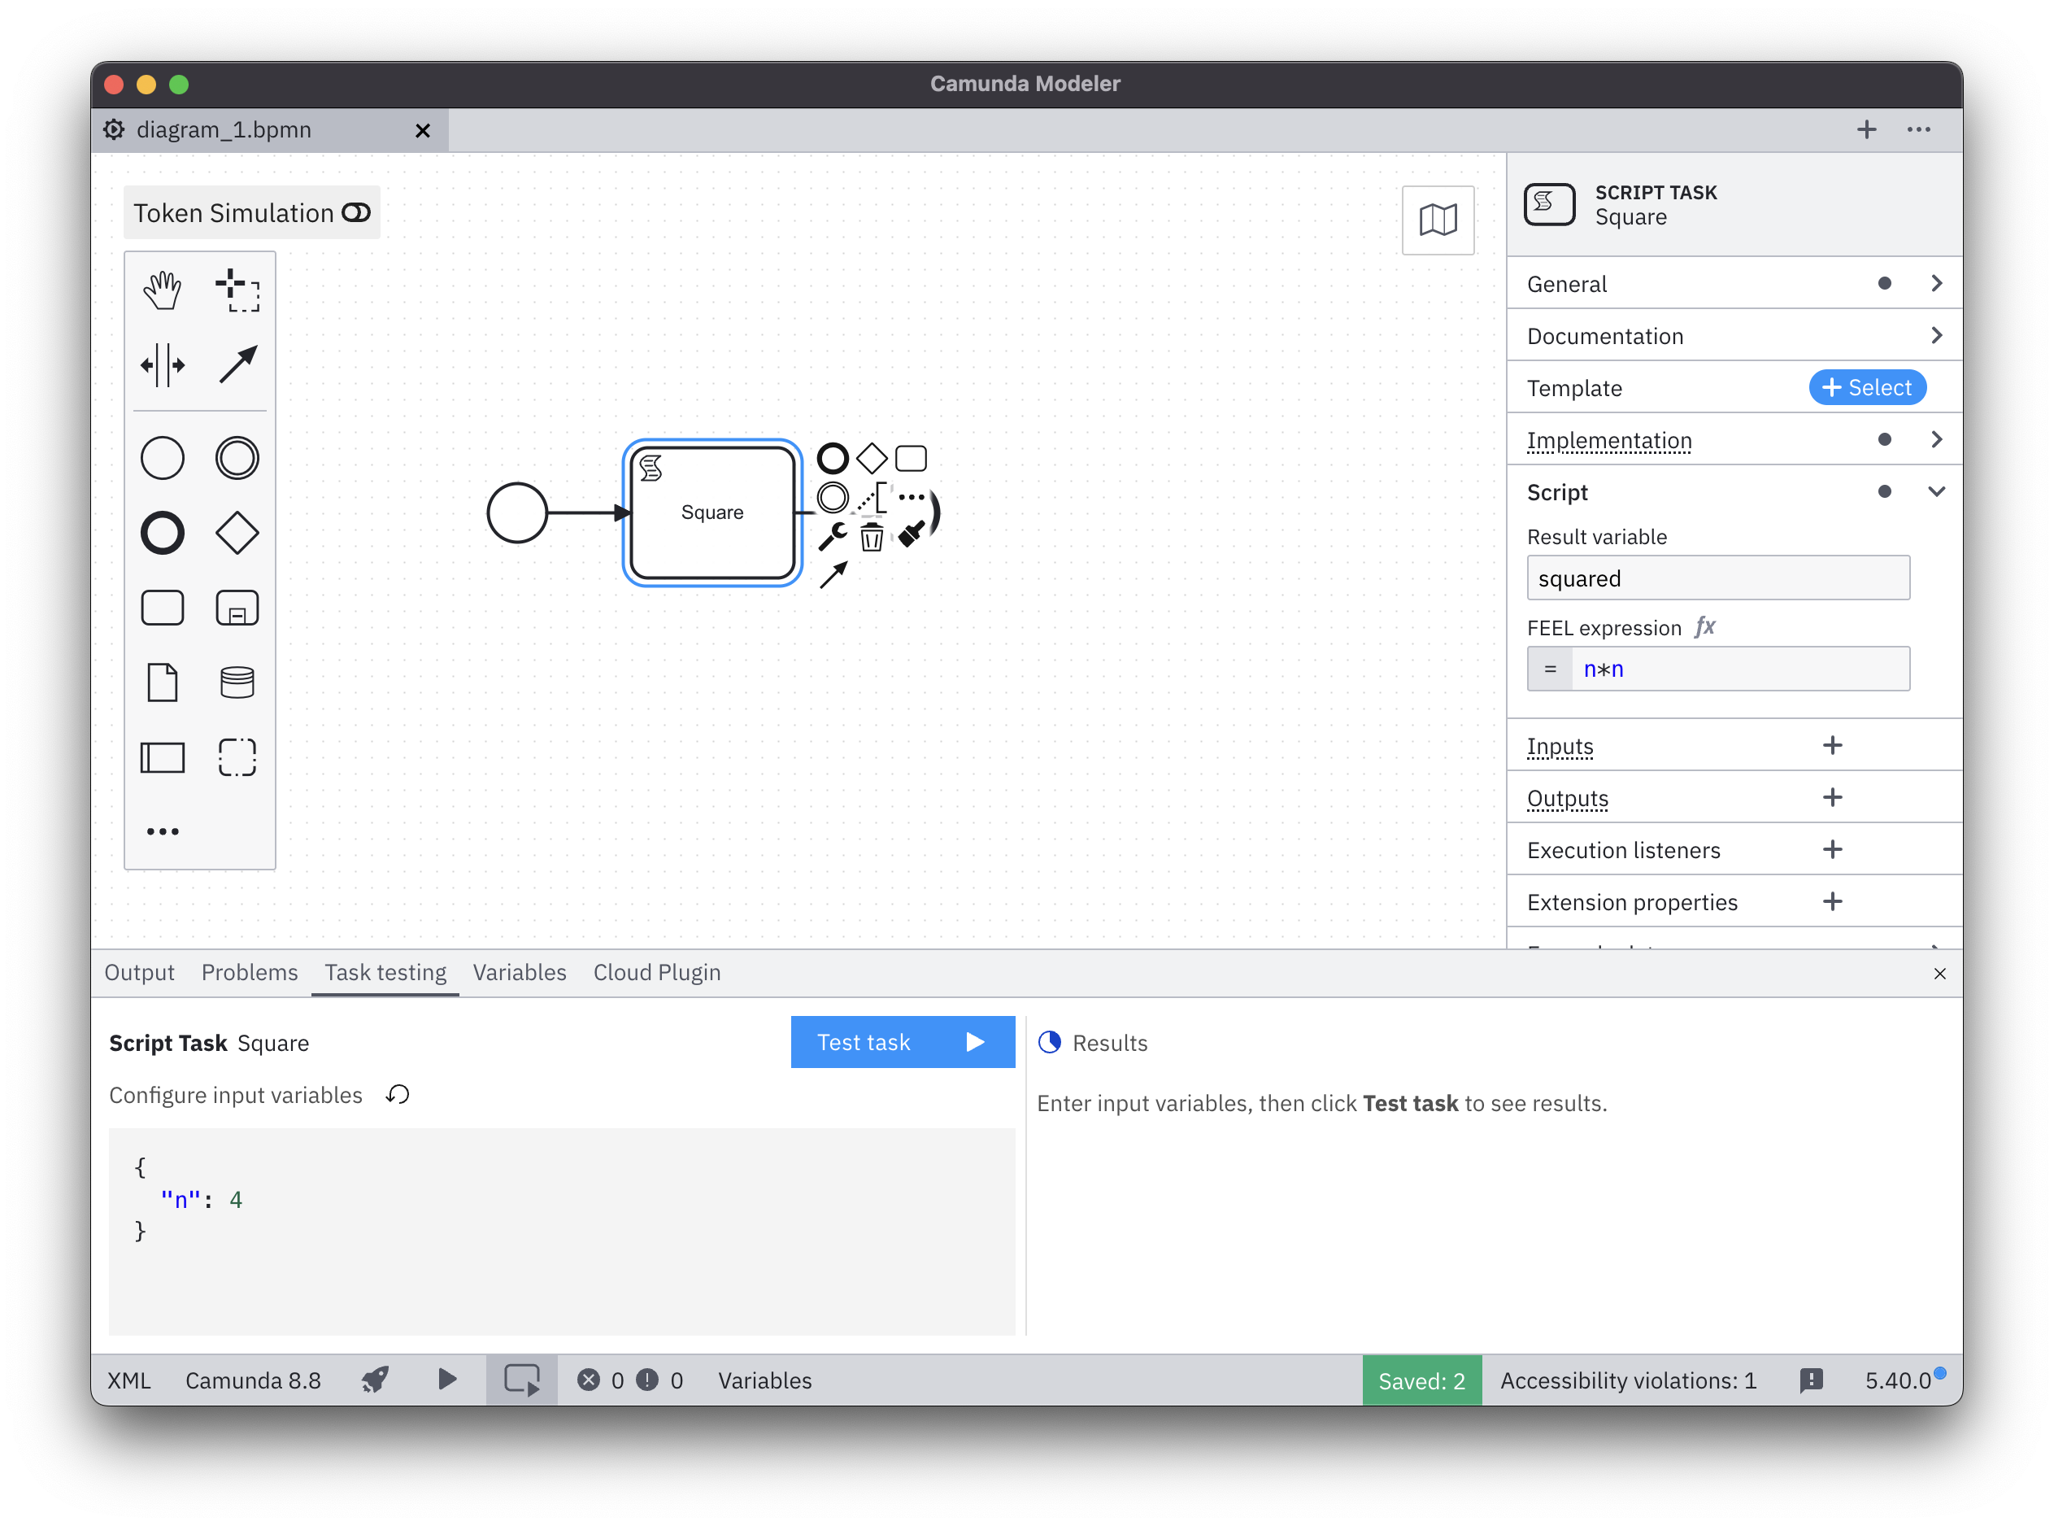The image size is (2054, 1526).
Task: Open the minimap
Action: pyautogui.click(x=1438, y=220)
